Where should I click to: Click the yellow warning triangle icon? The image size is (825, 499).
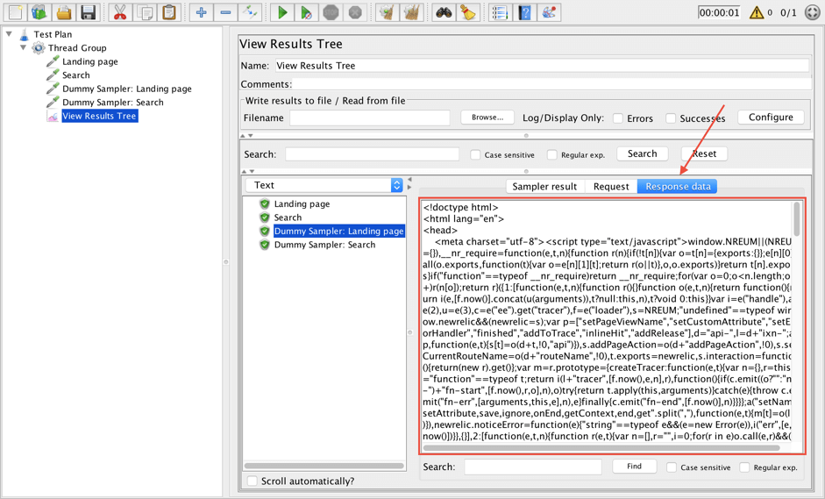(757, 12)
